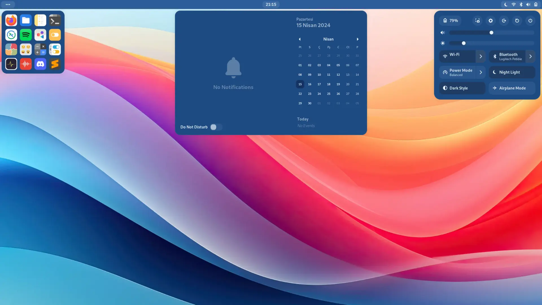Click the restart icon in quick settings
This screenshot has width=542, height=305.
tap(517, 21)
